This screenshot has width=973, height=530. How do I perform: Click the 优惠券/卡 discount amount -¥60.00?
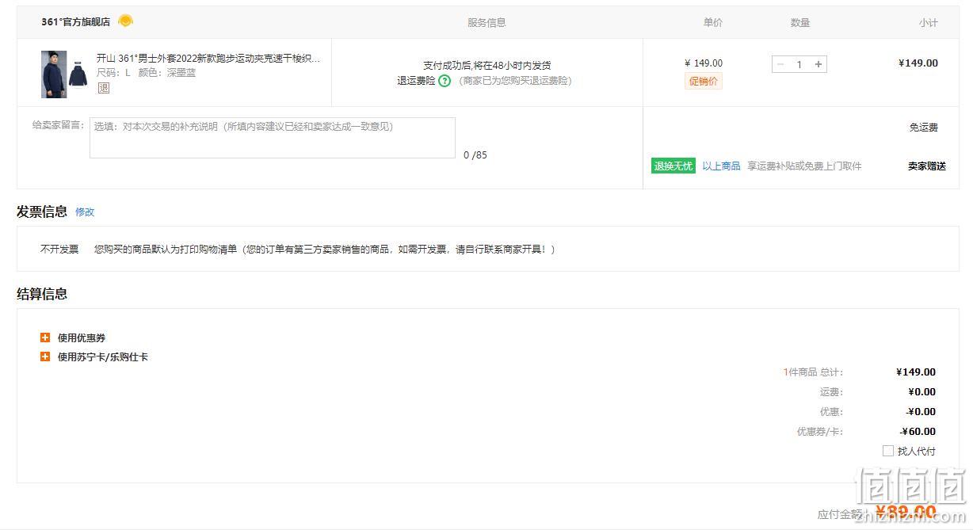click(918, 432)
